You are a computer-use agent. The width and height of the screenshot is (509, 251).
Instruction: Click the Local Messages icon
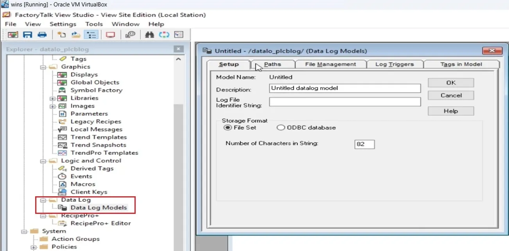(x=62, y=129)
